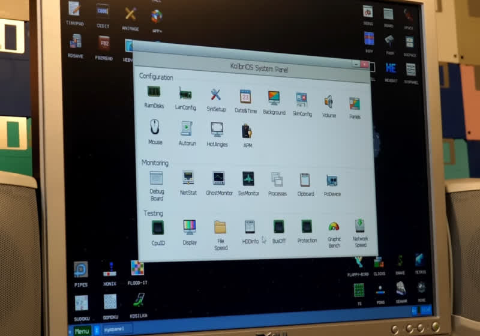Launch the BusOff test

click(278, 232)
